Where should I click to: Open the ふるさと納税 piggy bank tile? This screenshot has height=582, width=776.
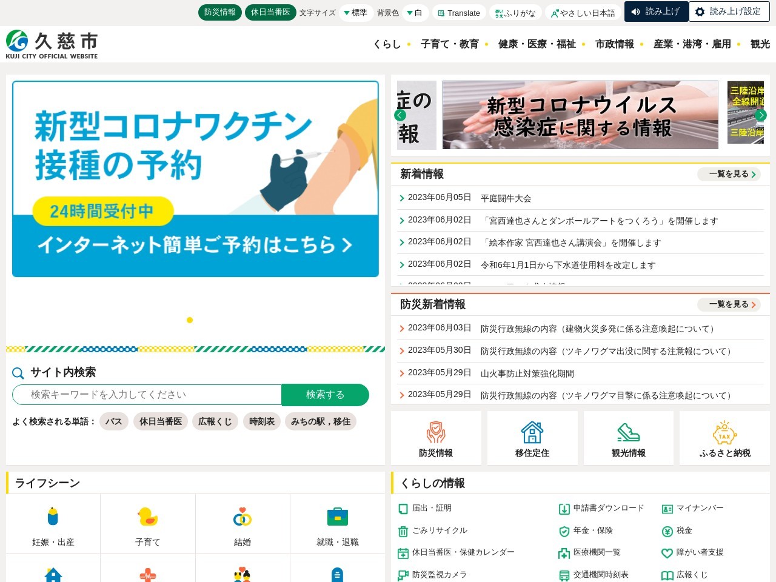724,438
